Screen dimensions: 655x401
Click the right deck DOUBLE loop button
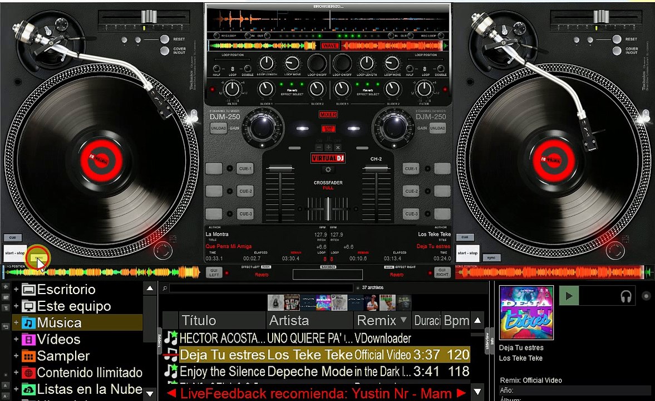[441, 69]
